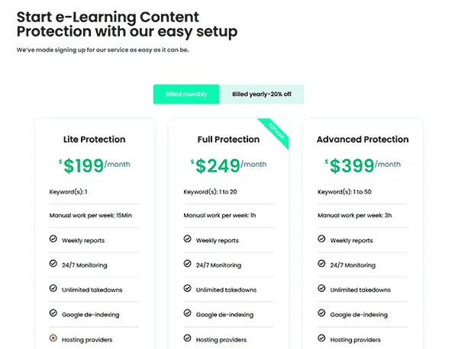Viewport: 458px width, 349px height.
Task: Click 24/7 Monitoring check icon in Full Protection
Action: pyautogui.click(x=187, y=264)
